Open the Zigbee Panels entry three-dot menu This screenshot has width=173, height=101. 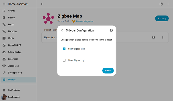pos(163,37)
